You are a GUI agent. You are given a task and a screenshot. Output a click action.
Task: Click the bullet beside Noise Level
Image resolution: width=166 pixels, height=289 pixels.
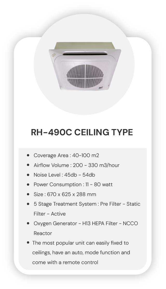[28, 175]
